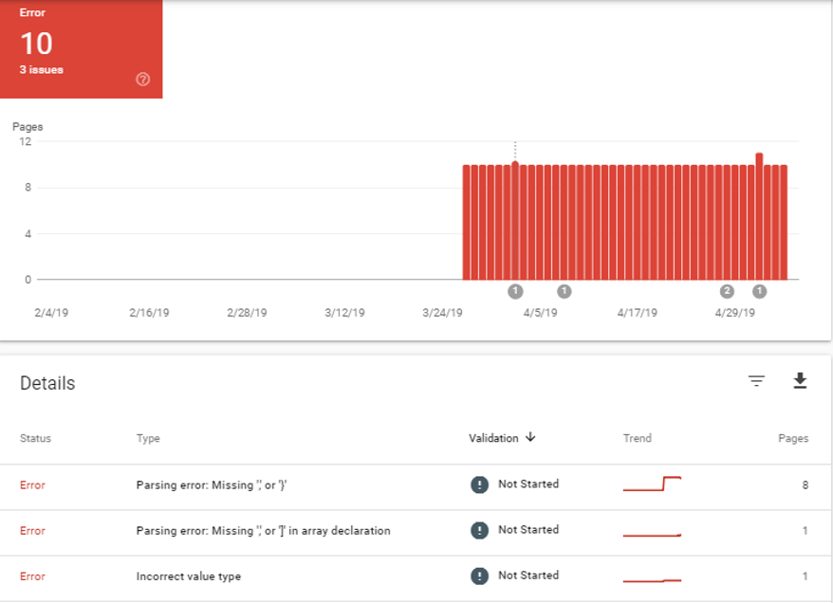Click the help question mark icon in Error card
This screenshot has width=833, height=603.
[142, 79]
